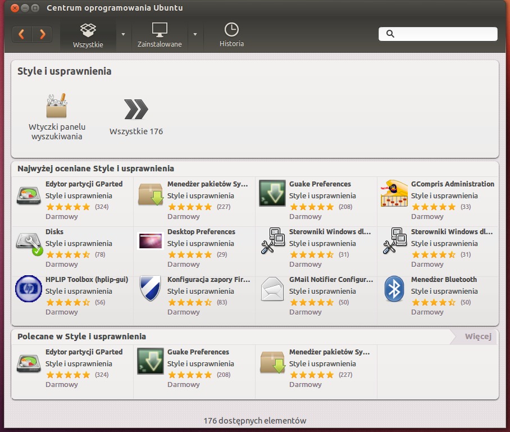Screen dimensions: 510x432
Task: Open Guake Preferences title in Polecane
Action: [x=198, y=352]
